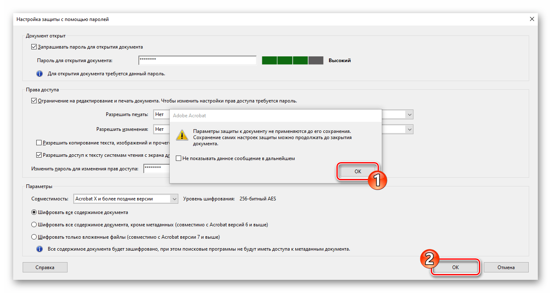551x293 pixels.
Task: Click the '256-битный AES' encryption level text
Action: point(257,199)
